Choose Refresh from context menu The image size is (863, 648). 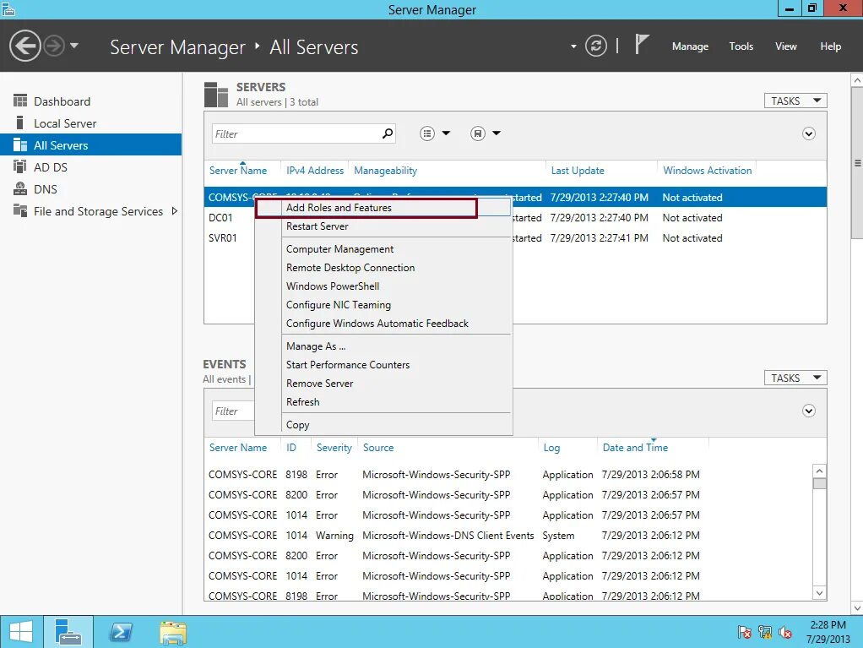pyautogui.click(x=383, y=402)
